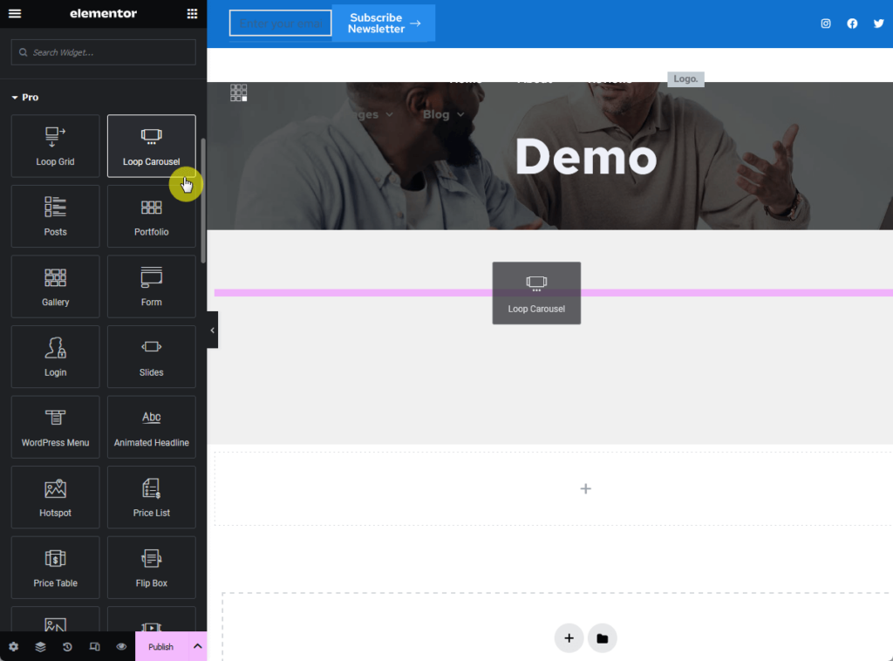Switch responsive mode icon
893x661 pixels.
94,647
